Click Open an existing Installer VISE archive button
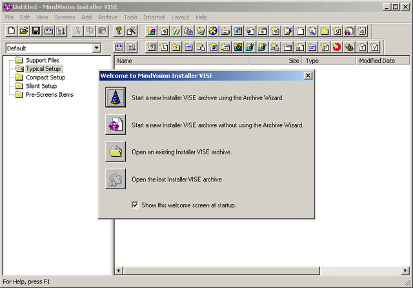 [116, 152]
